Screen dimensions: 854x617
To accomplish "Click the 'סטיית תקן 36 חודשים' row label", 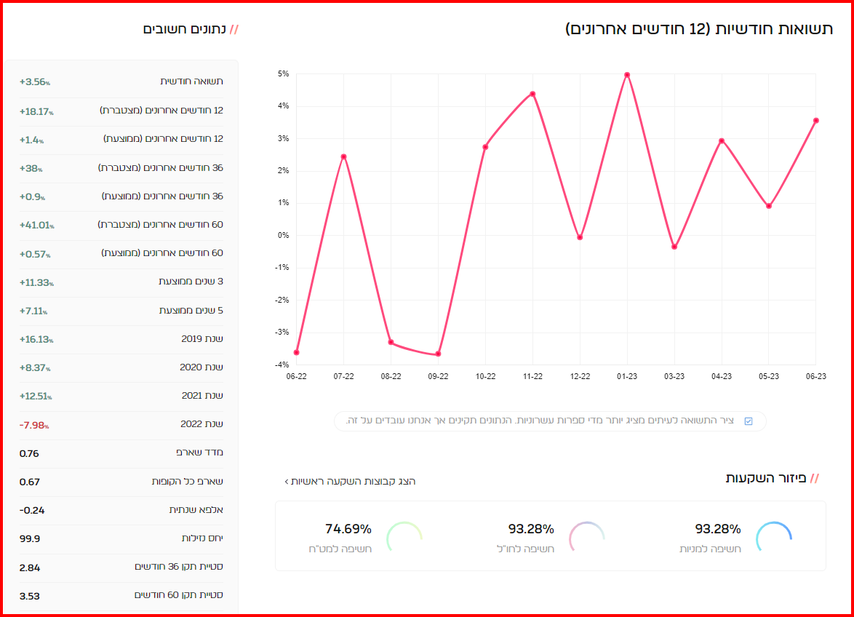I will coord(179,566).
